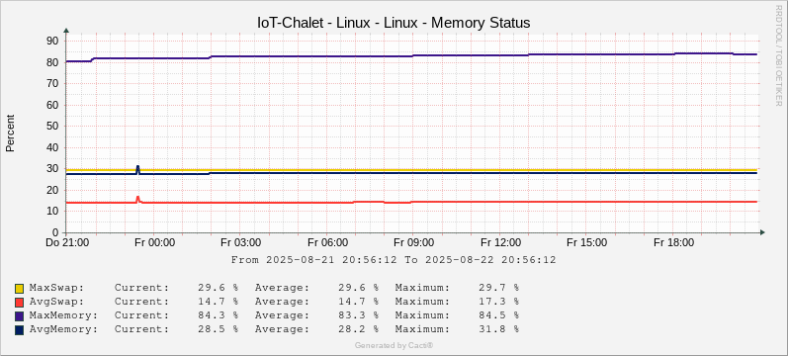Click the Do 21:00 time axis label
This screenshot has width=788, height=356.
[67, 243]
